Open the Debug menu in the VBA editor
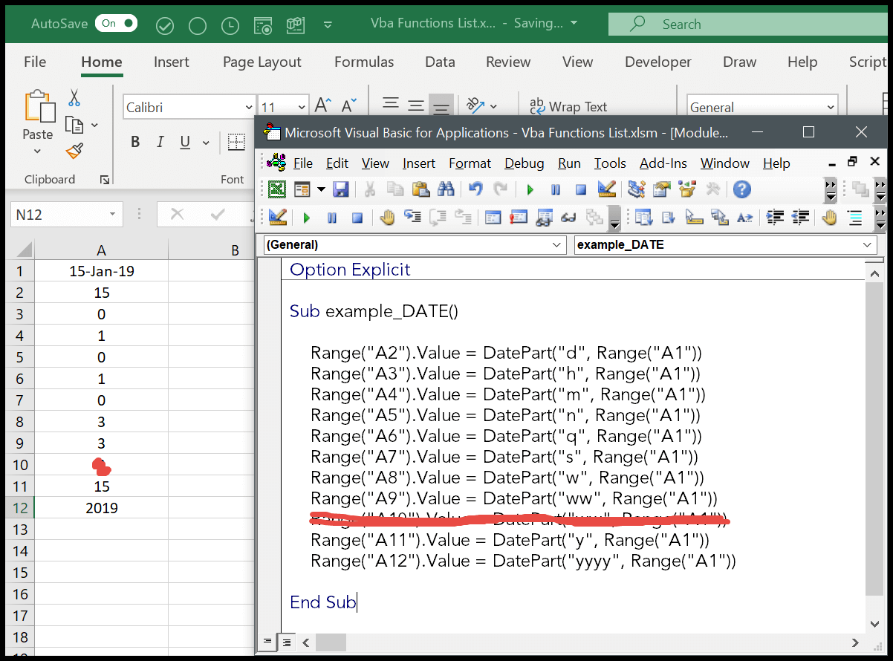 (524, 163)
